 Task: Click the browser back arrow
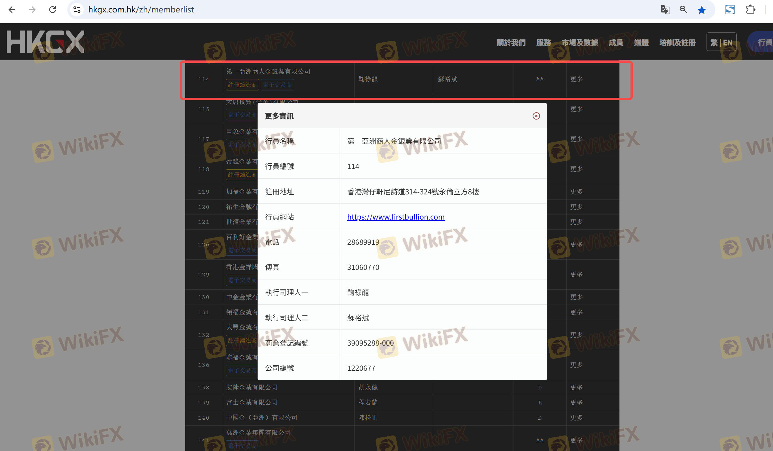click(x=12, y=10)
